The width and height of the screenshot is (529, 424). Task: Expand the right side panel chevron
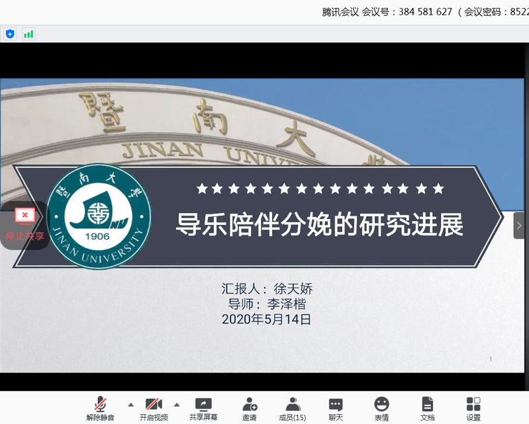[519, 226]
